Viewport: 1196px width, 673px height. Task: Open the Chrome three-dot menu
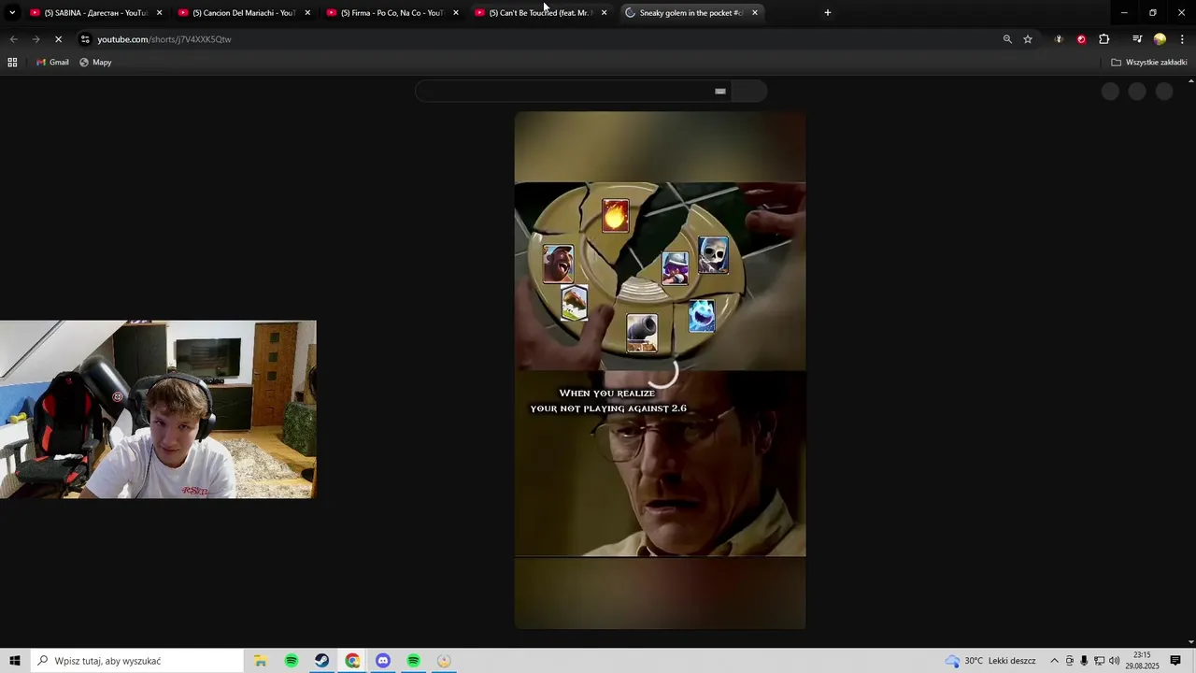tap(1183, 39)
